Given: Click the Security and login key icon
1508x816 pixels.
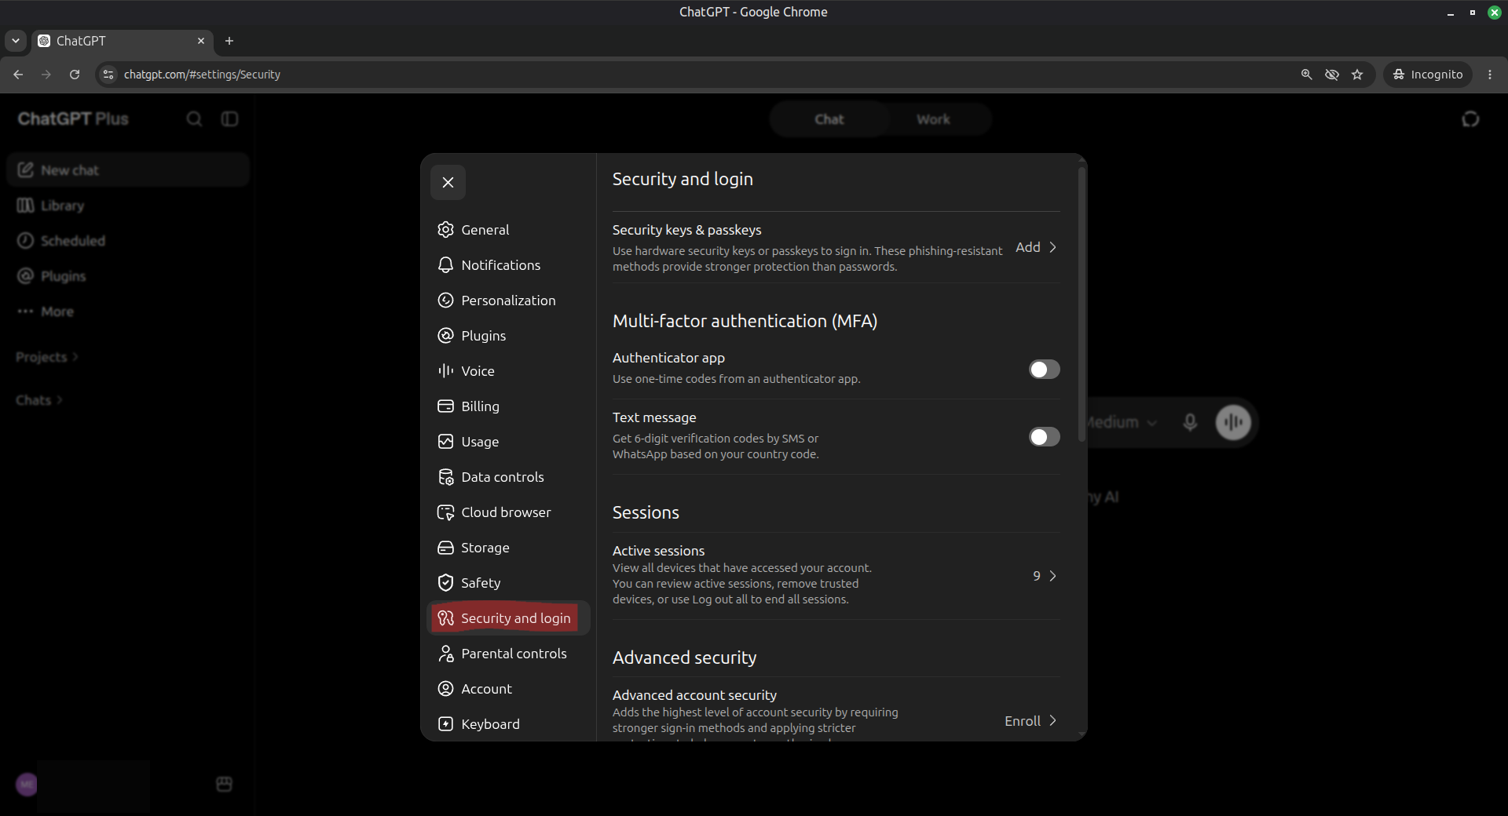Looking at the screenshot, I should [445, 618].
